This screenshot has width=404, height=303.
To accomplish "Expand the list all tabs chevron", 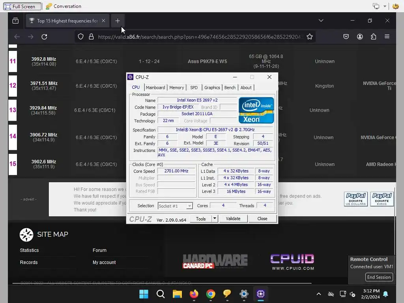I will point(321,21).
